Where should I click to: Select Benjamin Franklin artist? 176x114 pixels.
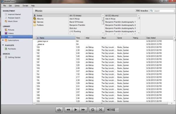click(x=77, y=25)
